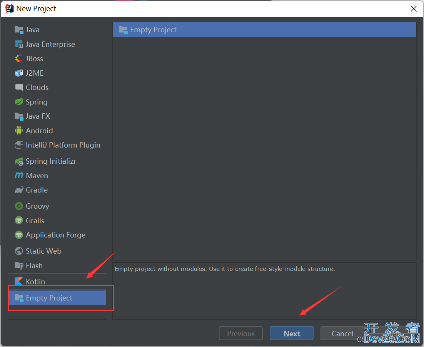This screenshot has width=424, height=347.
Task: Select the JBoss label
Action: click(34, 58)
